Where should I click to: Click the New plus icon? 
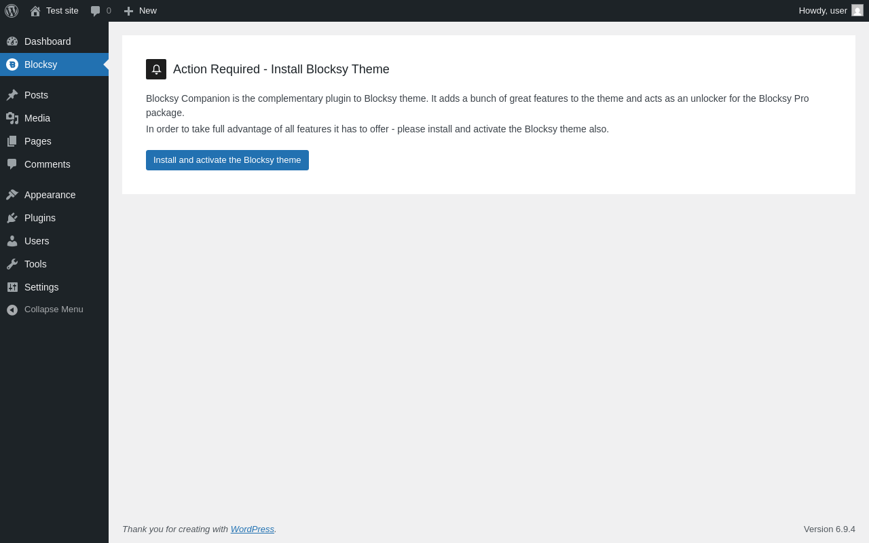128,11
